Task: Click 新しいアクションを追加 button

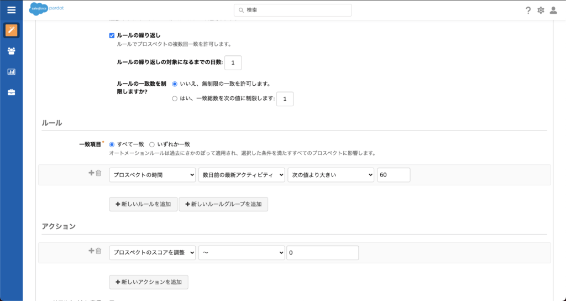Action: [149, 282]
